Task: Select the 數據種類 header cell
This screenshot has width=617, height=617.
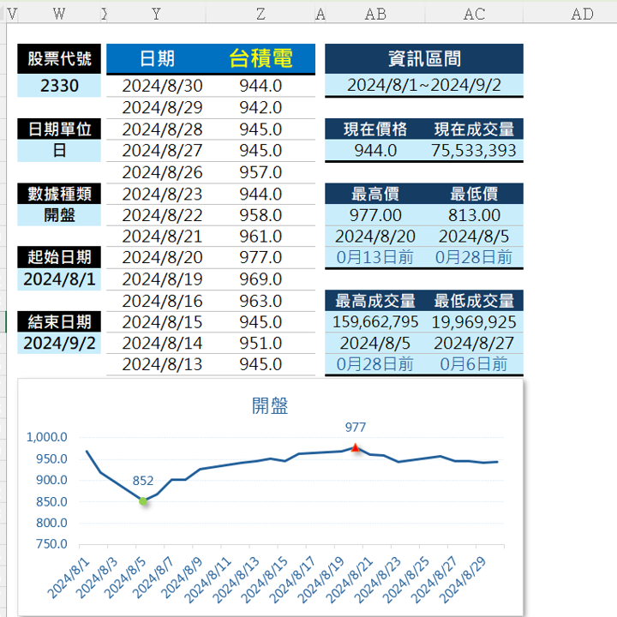Action: point(59,194)
